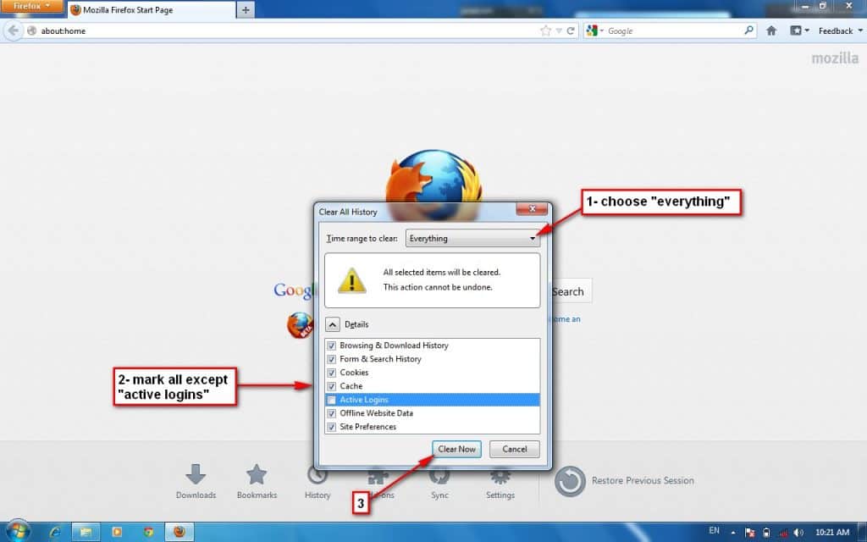The height and width of the screenshot is (542, 867).
Task: Open the Settings gear icon
Action: 500,475
